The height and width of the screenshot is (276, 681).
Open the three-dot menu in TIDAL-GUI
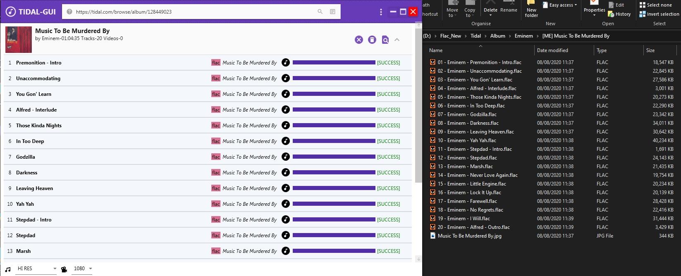coord(381,12)
